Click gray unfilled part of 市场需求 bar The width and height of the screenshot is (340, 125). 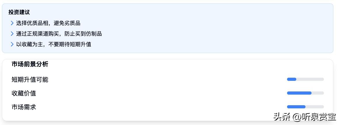315,107
